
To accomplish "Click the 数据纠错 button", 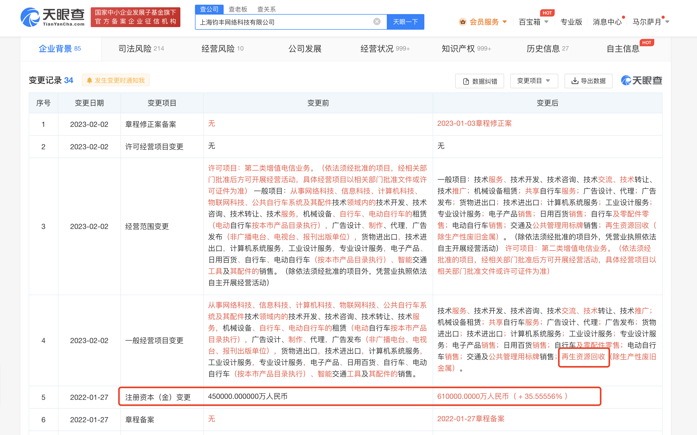I will (480, 81).
